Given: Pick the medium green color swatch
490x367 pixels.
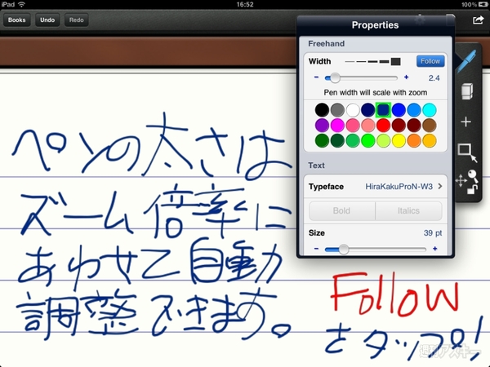Looking at the screenshot, I should [353, 141].
